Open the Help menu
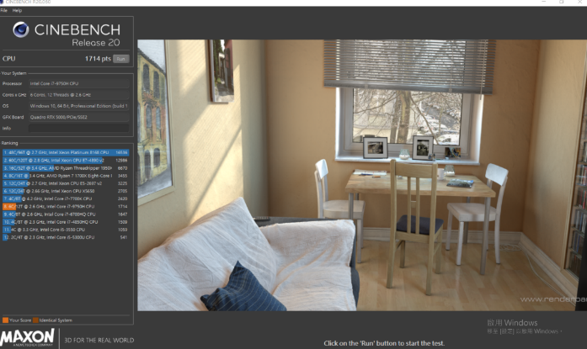The image size is (587, 349). (x=18, y=10)
